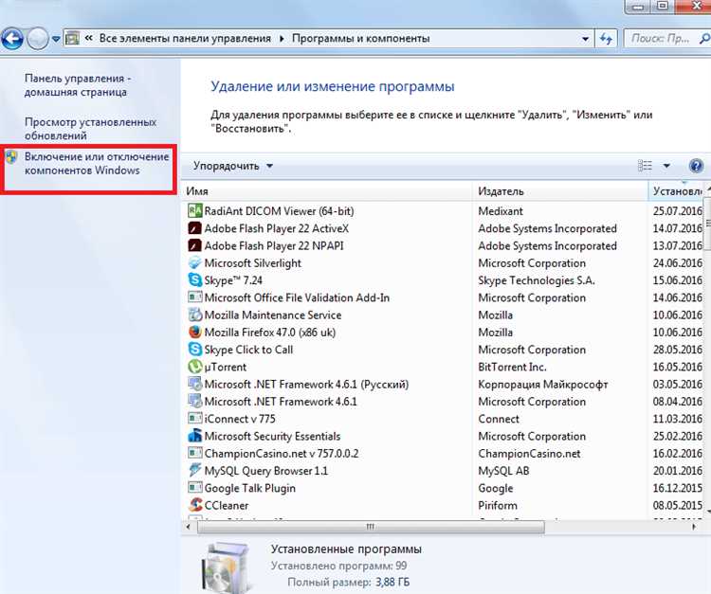Click publisher 'Piriform'

498,506
